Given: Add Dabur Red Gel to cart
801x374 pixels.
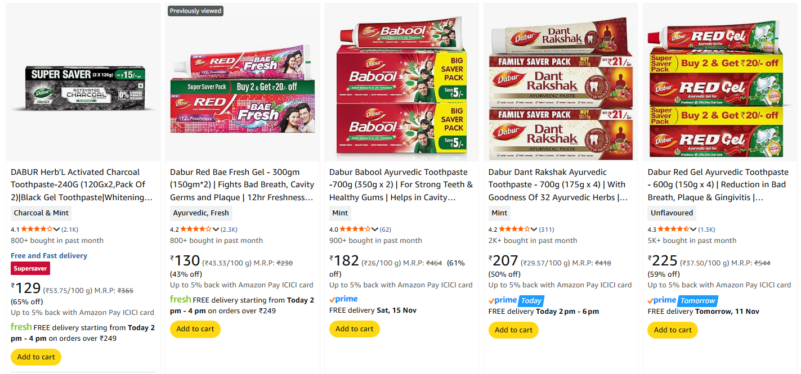Looking at the screenshot, I should (673, 330).
